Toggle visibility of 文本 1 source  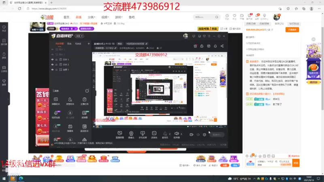pyautogui.click(x=52, y=59)
